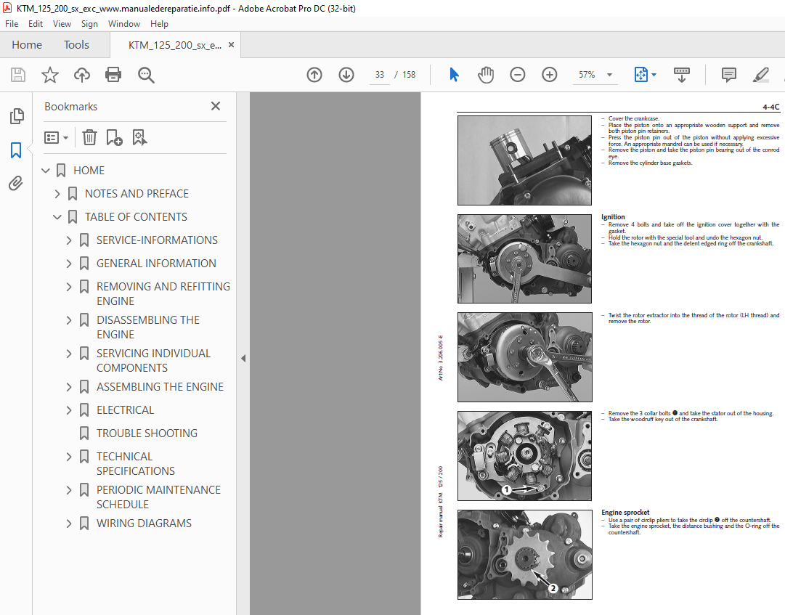
Task: Open the Attachments panel
Action: [16, 183]
